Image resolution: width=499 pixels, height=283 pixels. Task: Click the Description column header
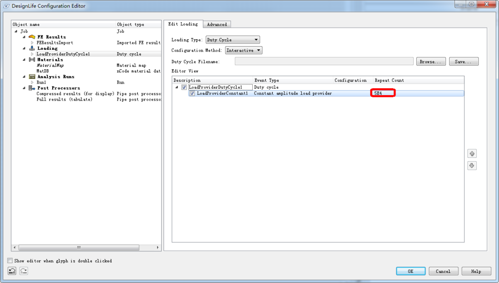point(213,80)
